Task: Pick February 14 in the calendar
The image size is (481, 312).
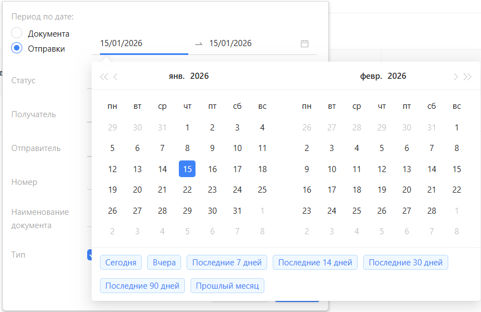Action: [432, 169]
